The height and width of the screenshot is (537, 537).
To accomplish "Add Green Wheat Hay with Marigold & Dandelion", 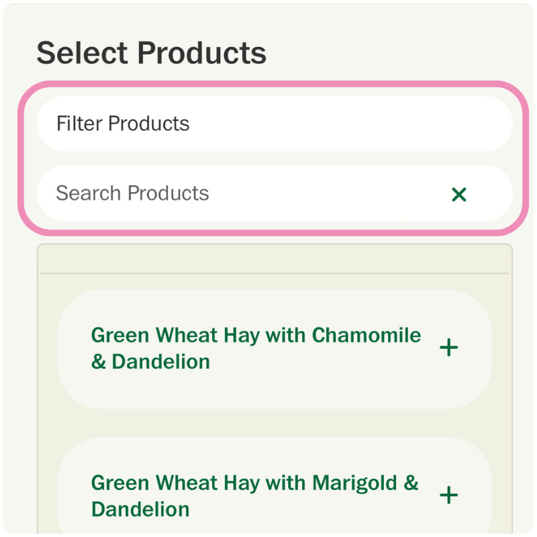I will [x=448, y=495].
